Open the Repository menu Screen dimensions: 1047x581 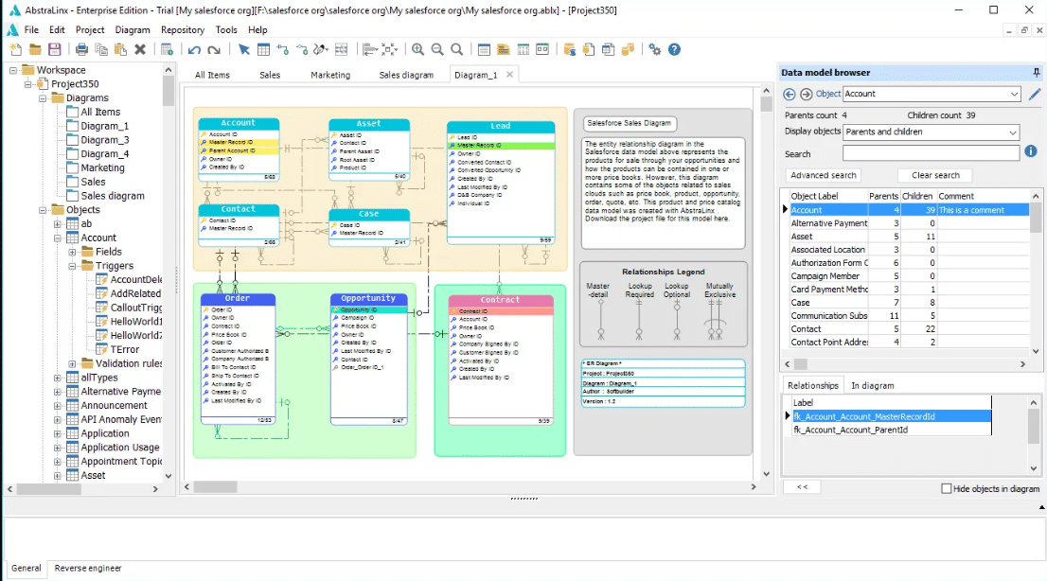(x=182, y=29)
